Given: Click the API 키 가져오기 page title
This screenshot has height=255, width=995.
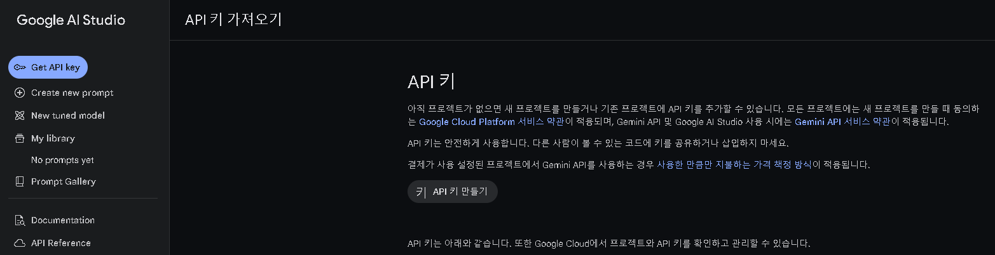Looking at the screenshot, I should click(x=233, y=20).
